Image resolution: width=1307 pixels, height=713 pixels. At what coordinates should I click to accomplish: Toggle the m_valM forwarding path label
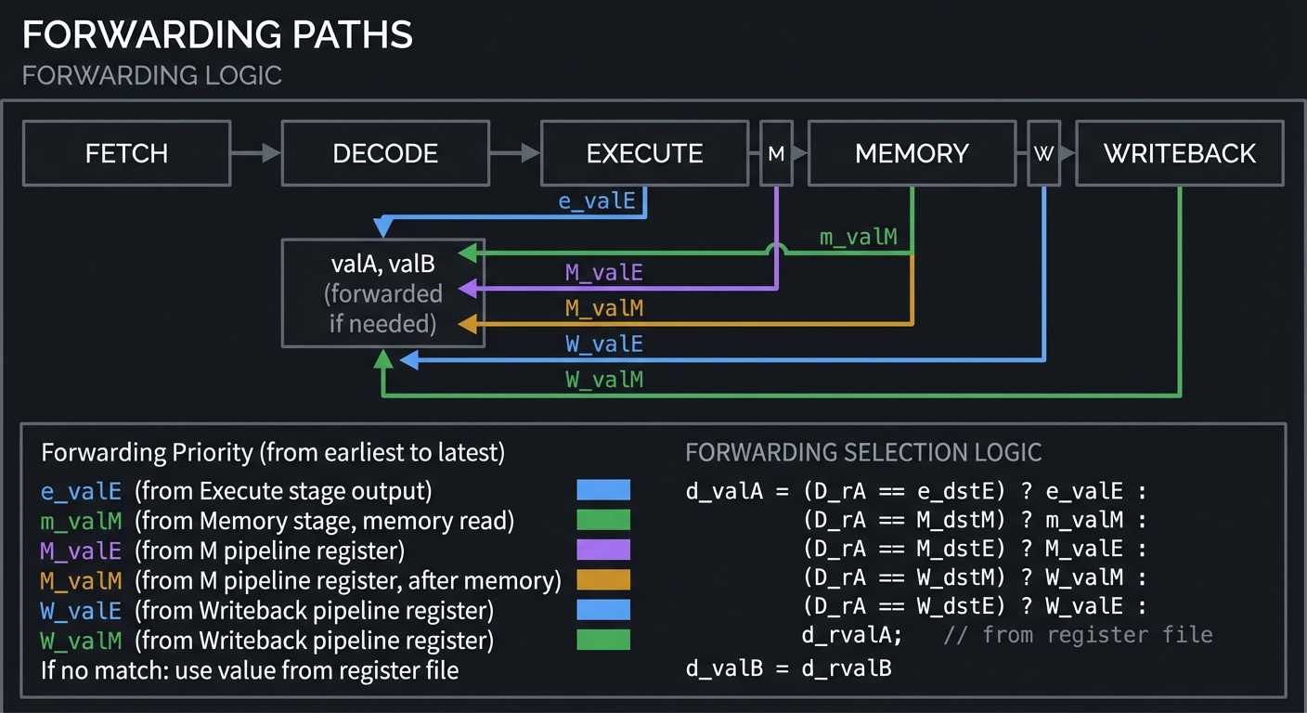pyautogui.click(x=860, y=237)
